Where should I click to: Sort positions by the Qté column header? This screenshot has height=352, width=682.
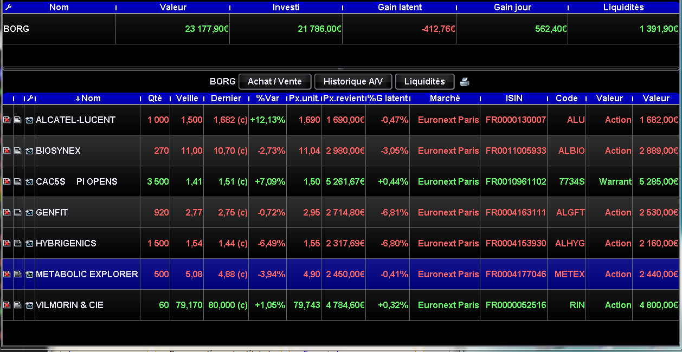[155, 98]
